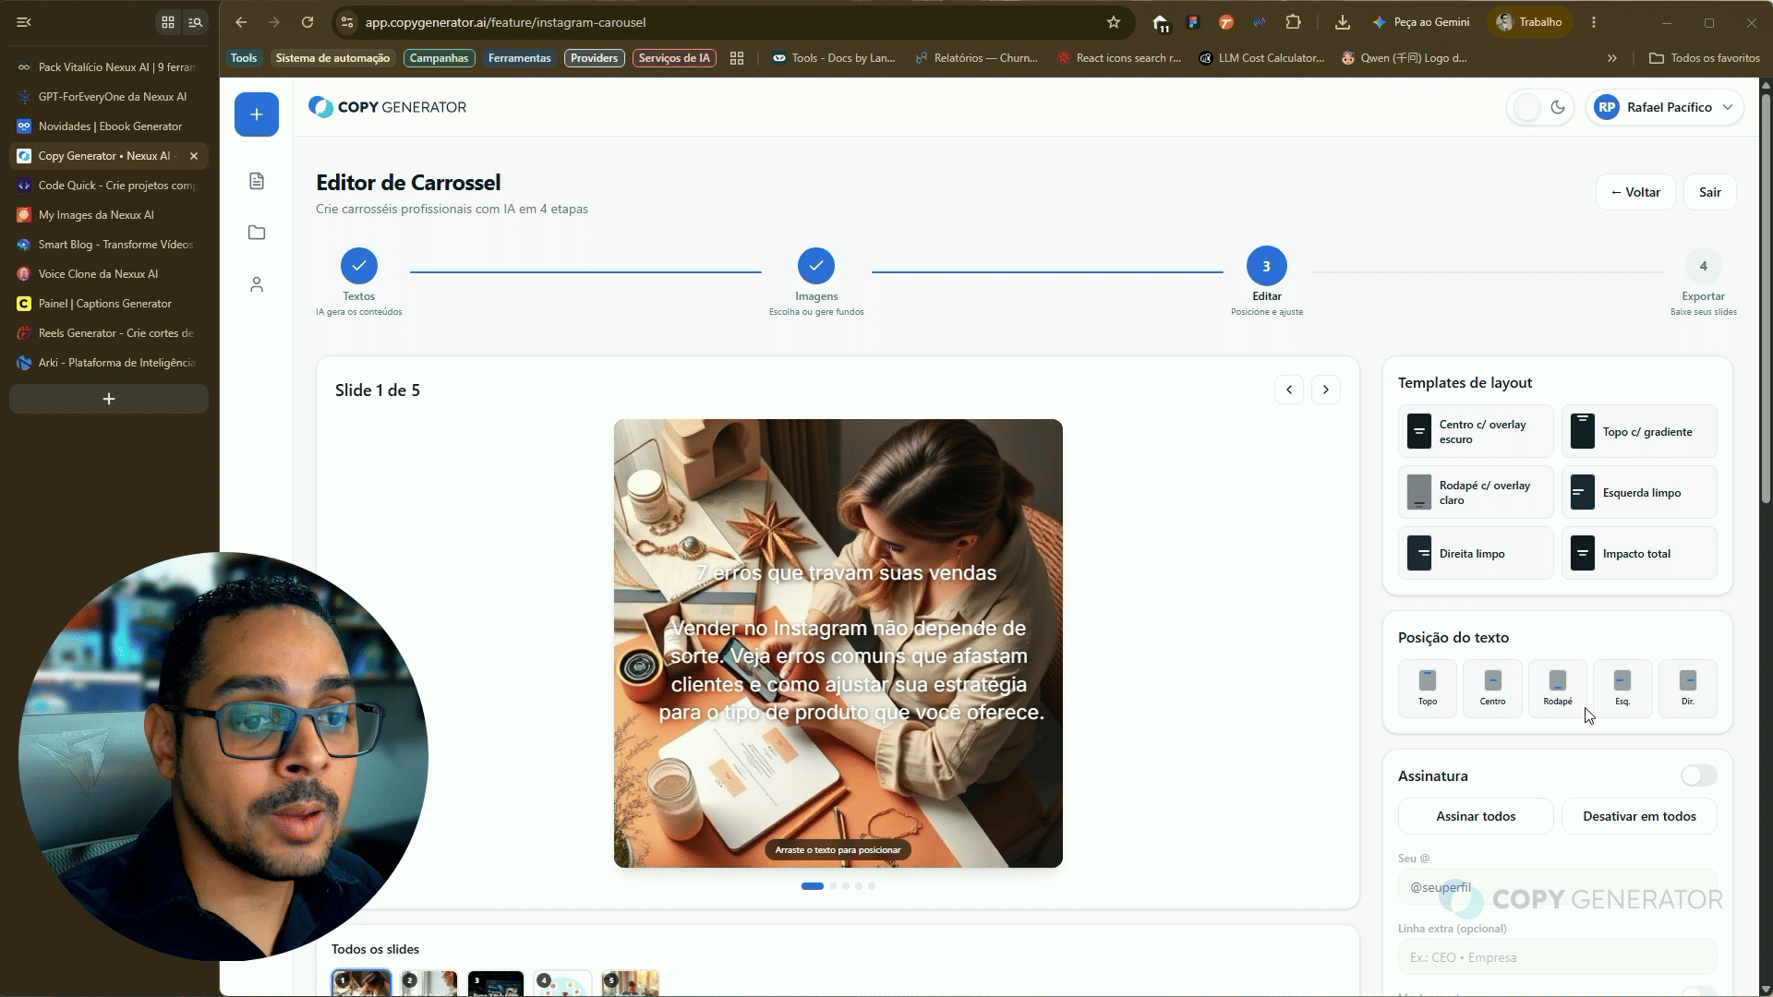Switch to the Voice Clone da Nexux AI tab
The image size is (1773, 997).
coord(109,274)
